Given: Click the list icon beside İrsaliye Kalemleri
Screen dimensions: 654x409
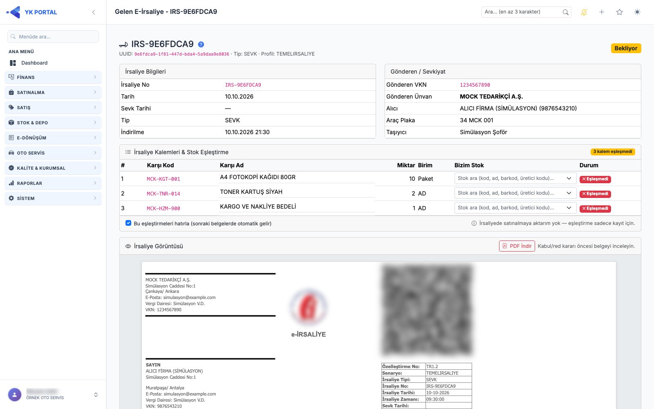Looking at the screenshot, I should [x=128, y=152].
